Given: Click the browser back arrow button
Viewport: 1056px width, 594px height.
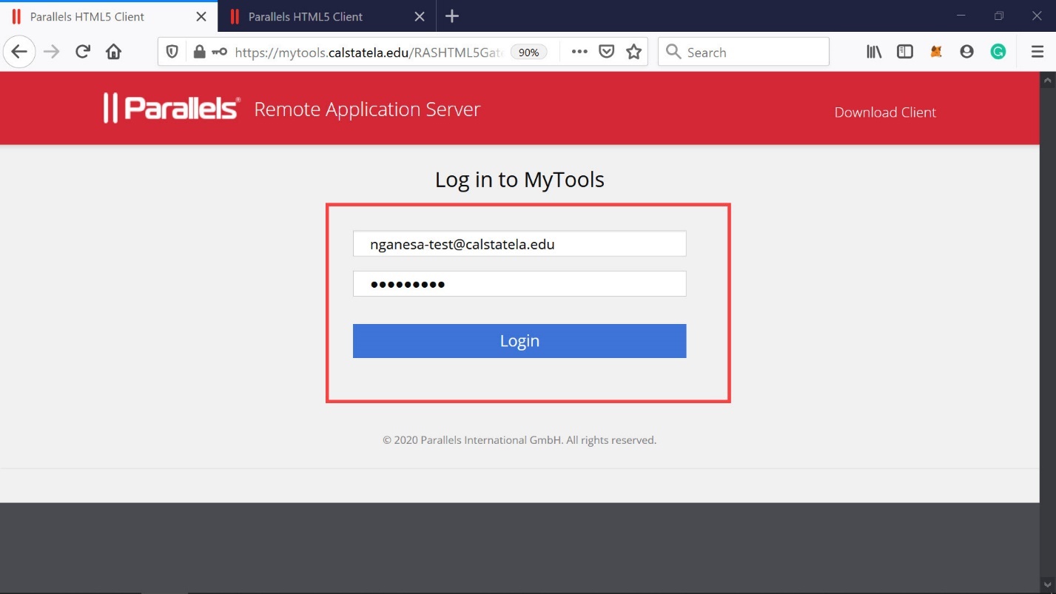Looking at the screenshot, I should (x=19, y=52).
